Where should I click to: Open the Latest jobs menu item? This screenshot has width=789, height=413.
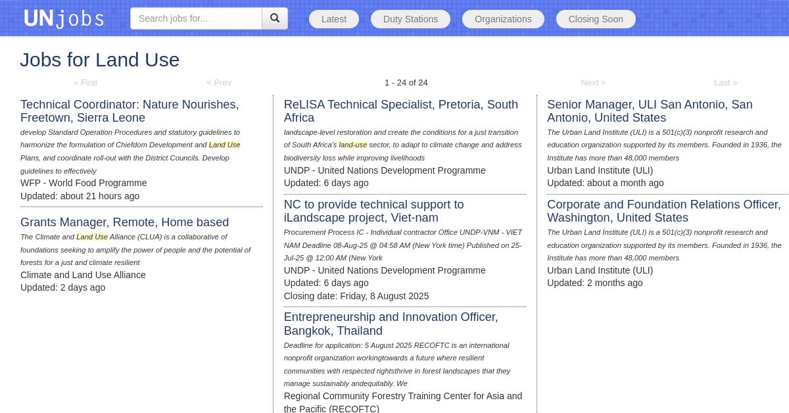(334, 19)
